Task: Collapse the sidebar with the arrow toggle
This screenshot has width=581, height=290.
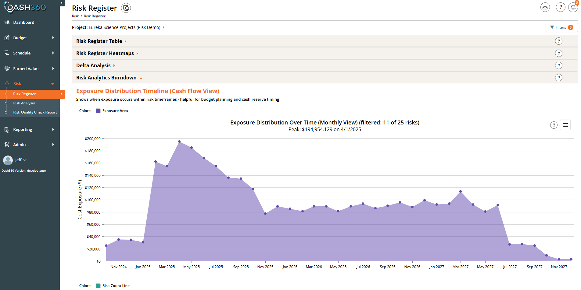Action: tap(62, 3)
